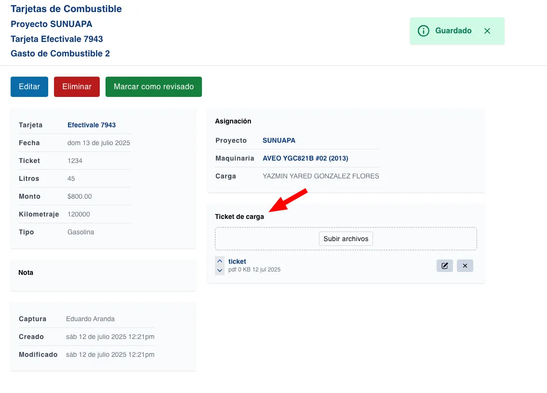This screenshot has height=393, width=547.
Task: Open Tarjeta Efectivale 7943 header link
Action: coord(56,39)
